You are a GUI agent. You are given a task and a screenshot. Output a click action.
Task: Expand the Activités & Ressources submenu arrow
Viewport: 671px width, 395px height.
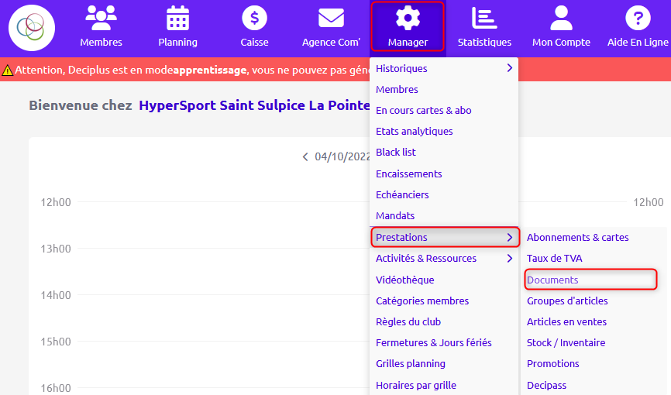509,258
